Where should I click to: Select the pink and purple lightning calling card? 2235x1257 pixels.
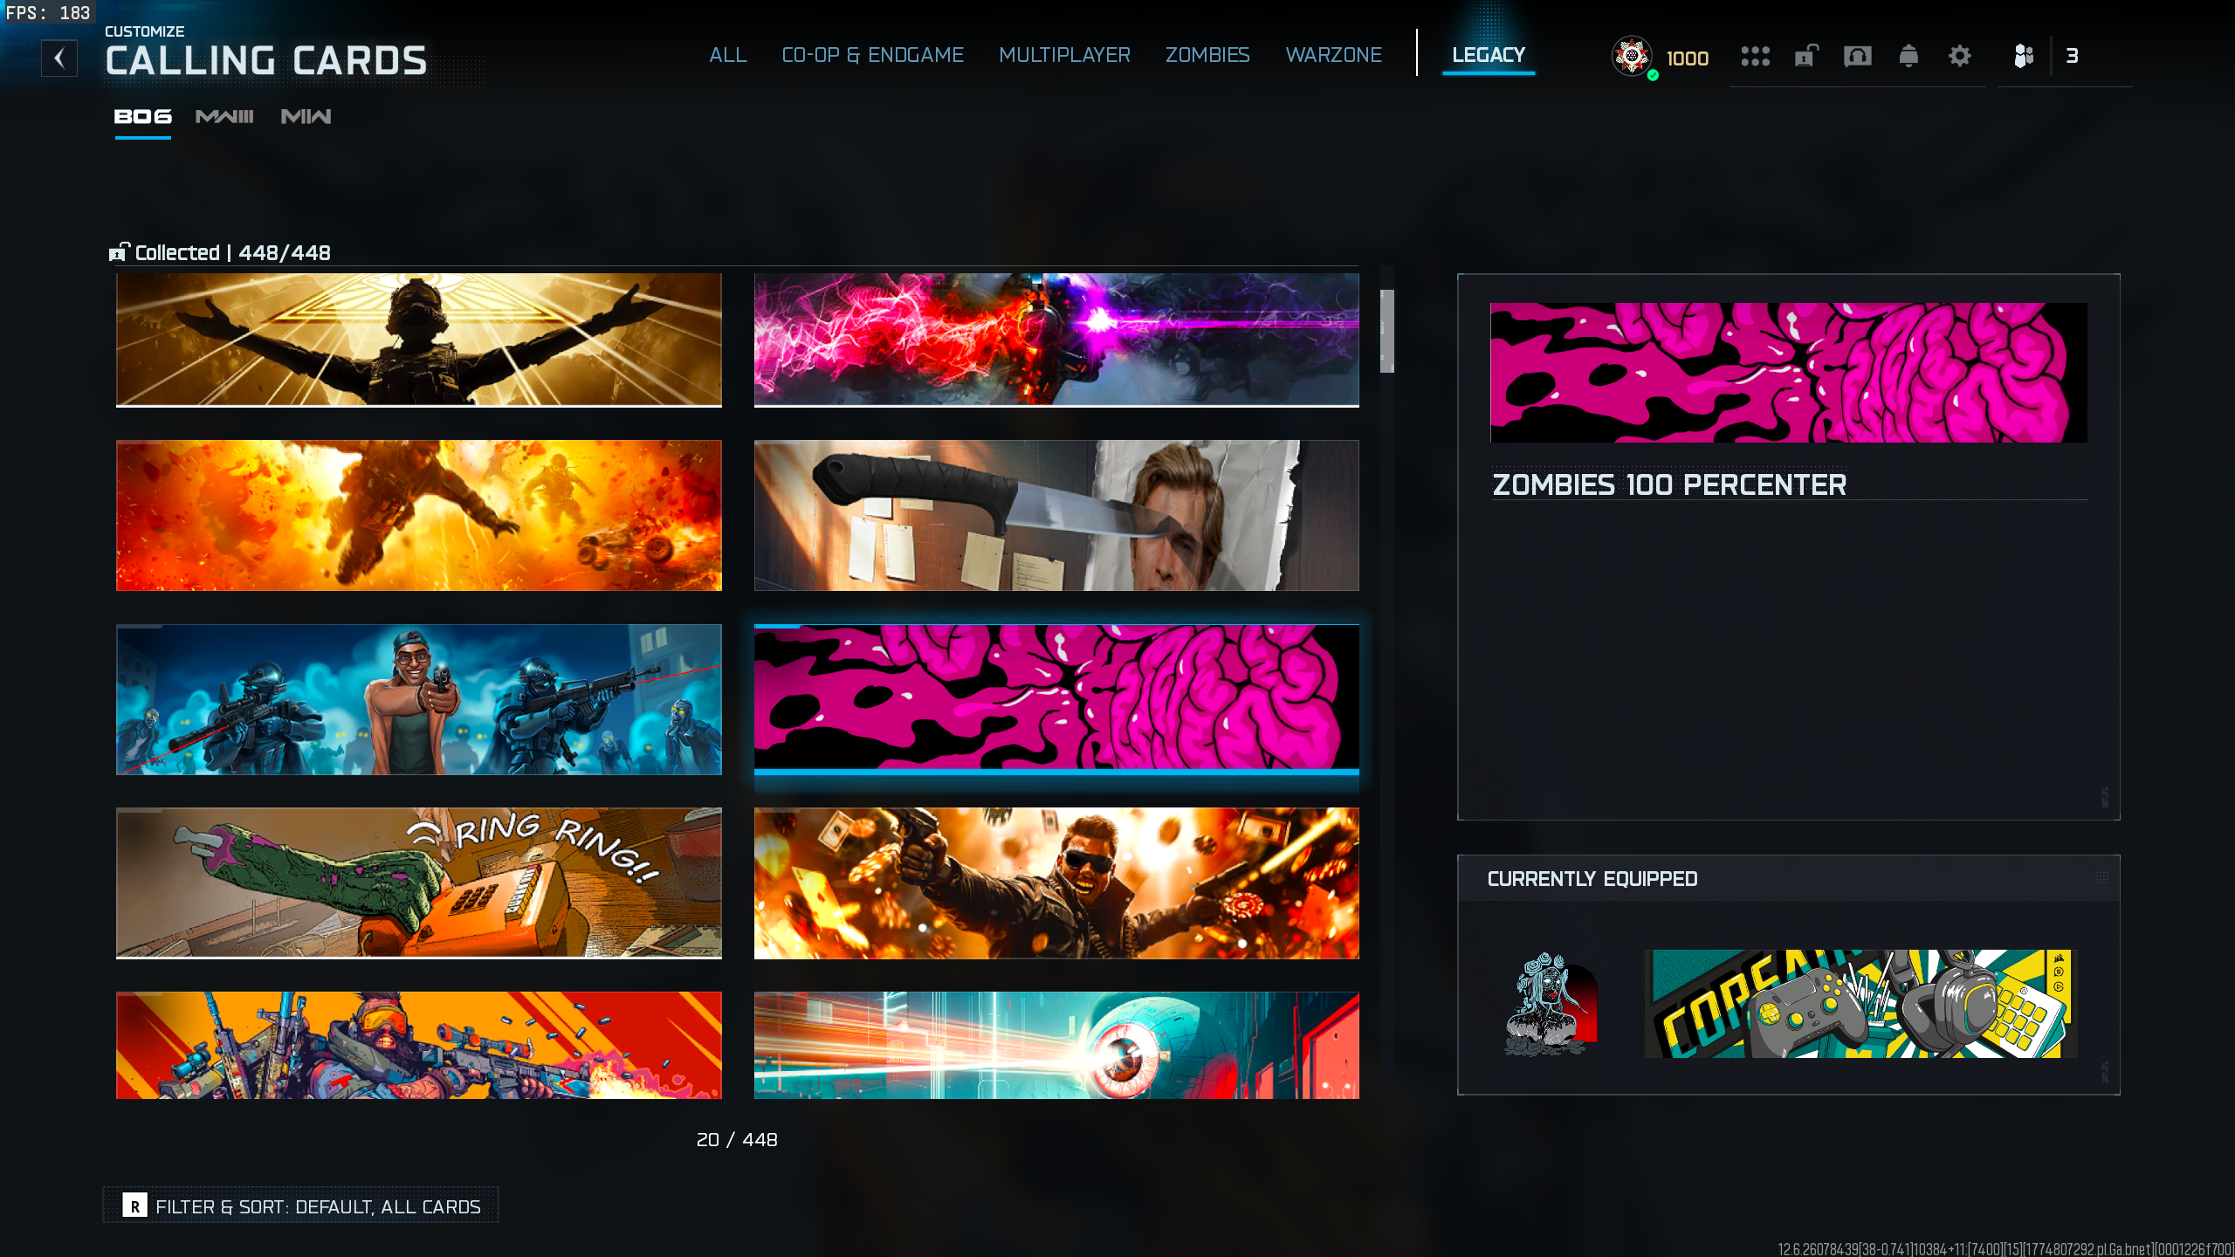[1056, 340]
